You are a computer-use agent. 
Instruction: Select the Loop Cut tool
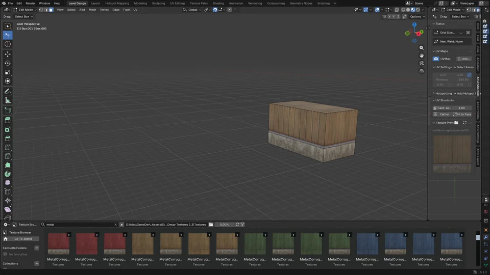click(8, 147)
